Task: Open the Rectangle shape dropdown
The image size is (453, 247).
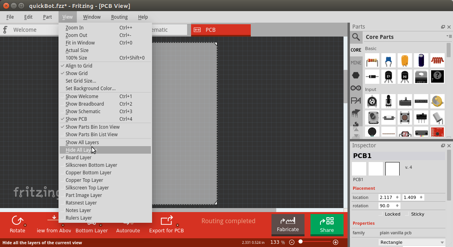Action: tap(412, 242)
